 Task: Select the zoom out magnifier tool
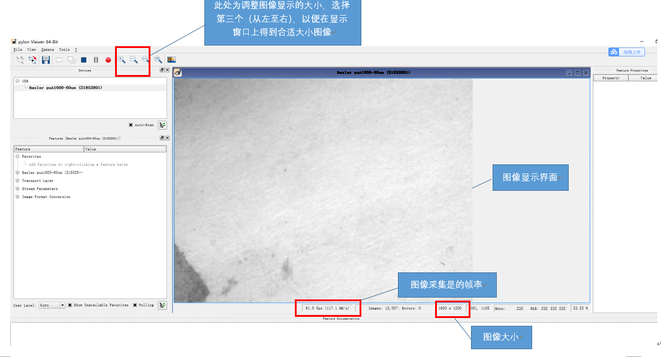click(x=134, y=60)
